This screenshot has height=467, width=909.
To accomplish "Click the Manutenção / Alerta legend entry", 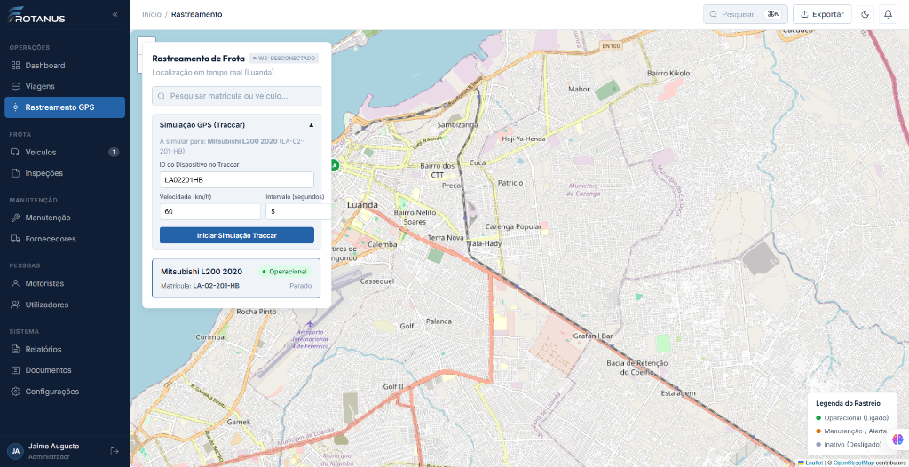I will pos(851,431).
